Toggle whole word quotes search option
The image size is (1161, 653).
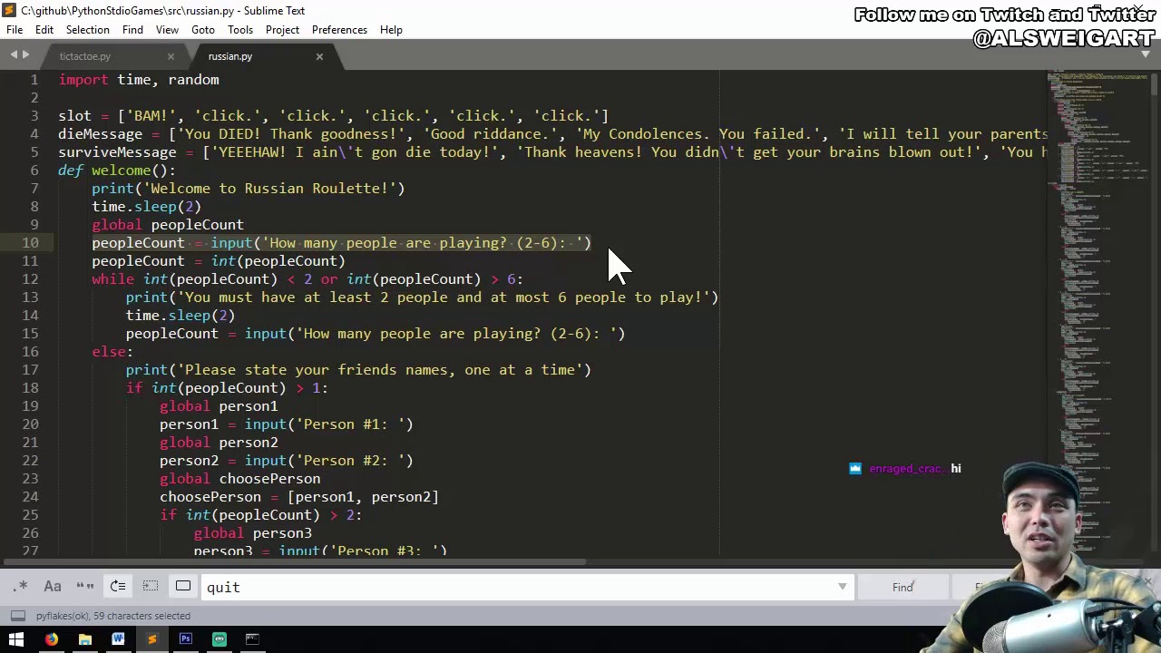(x=85, y=587)
